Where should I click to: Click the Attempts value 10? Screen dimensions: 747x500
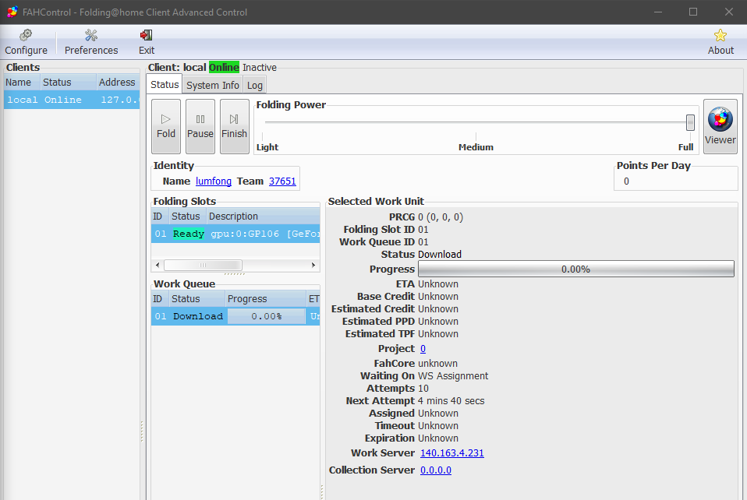coord(423,388)
